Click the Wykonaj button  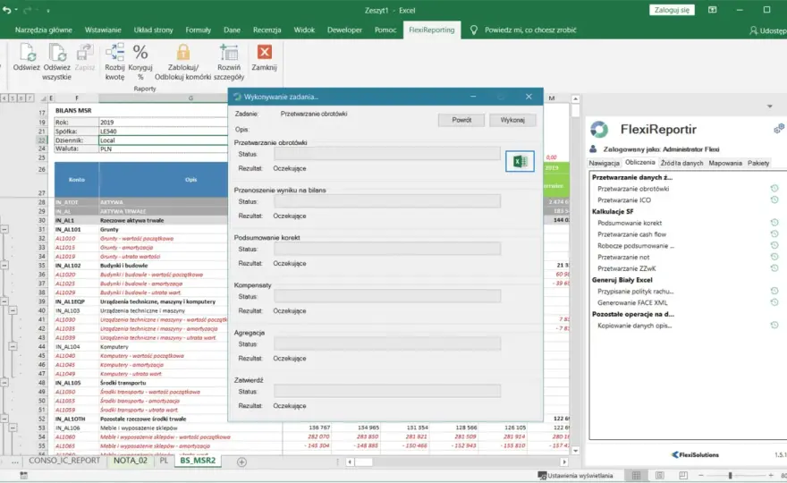pyautogui.click(x=512, y=120)
